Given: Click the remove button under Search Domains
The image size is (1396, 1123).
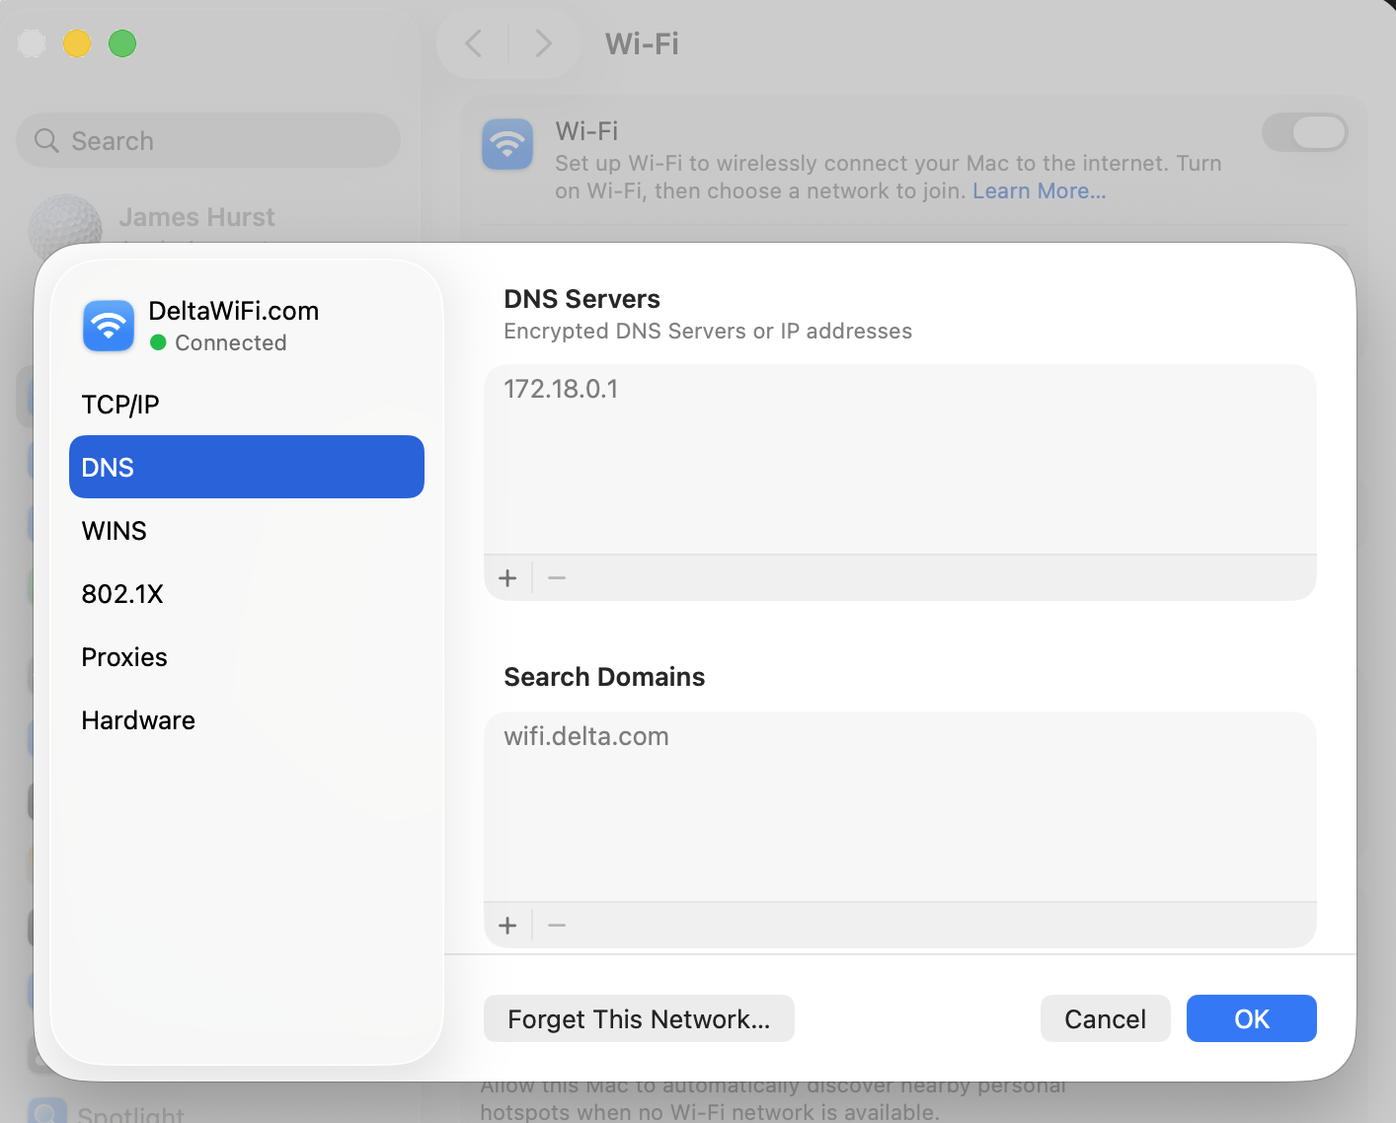Looking at the screenshot, I should click(556, 925).
